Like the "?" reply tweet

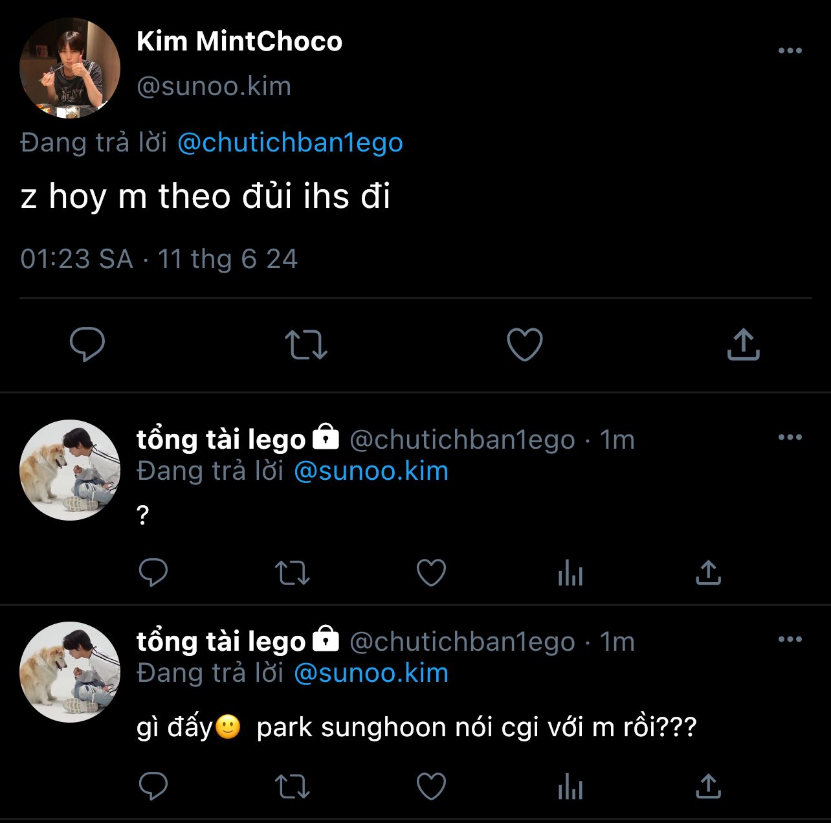(431, 572)
